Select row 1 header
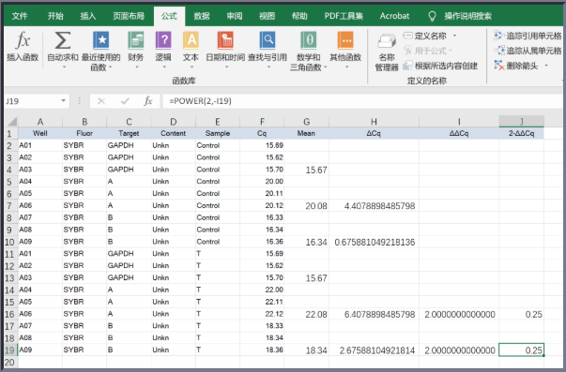The height and width of the screenshot is (372, 566). (11, 133)
